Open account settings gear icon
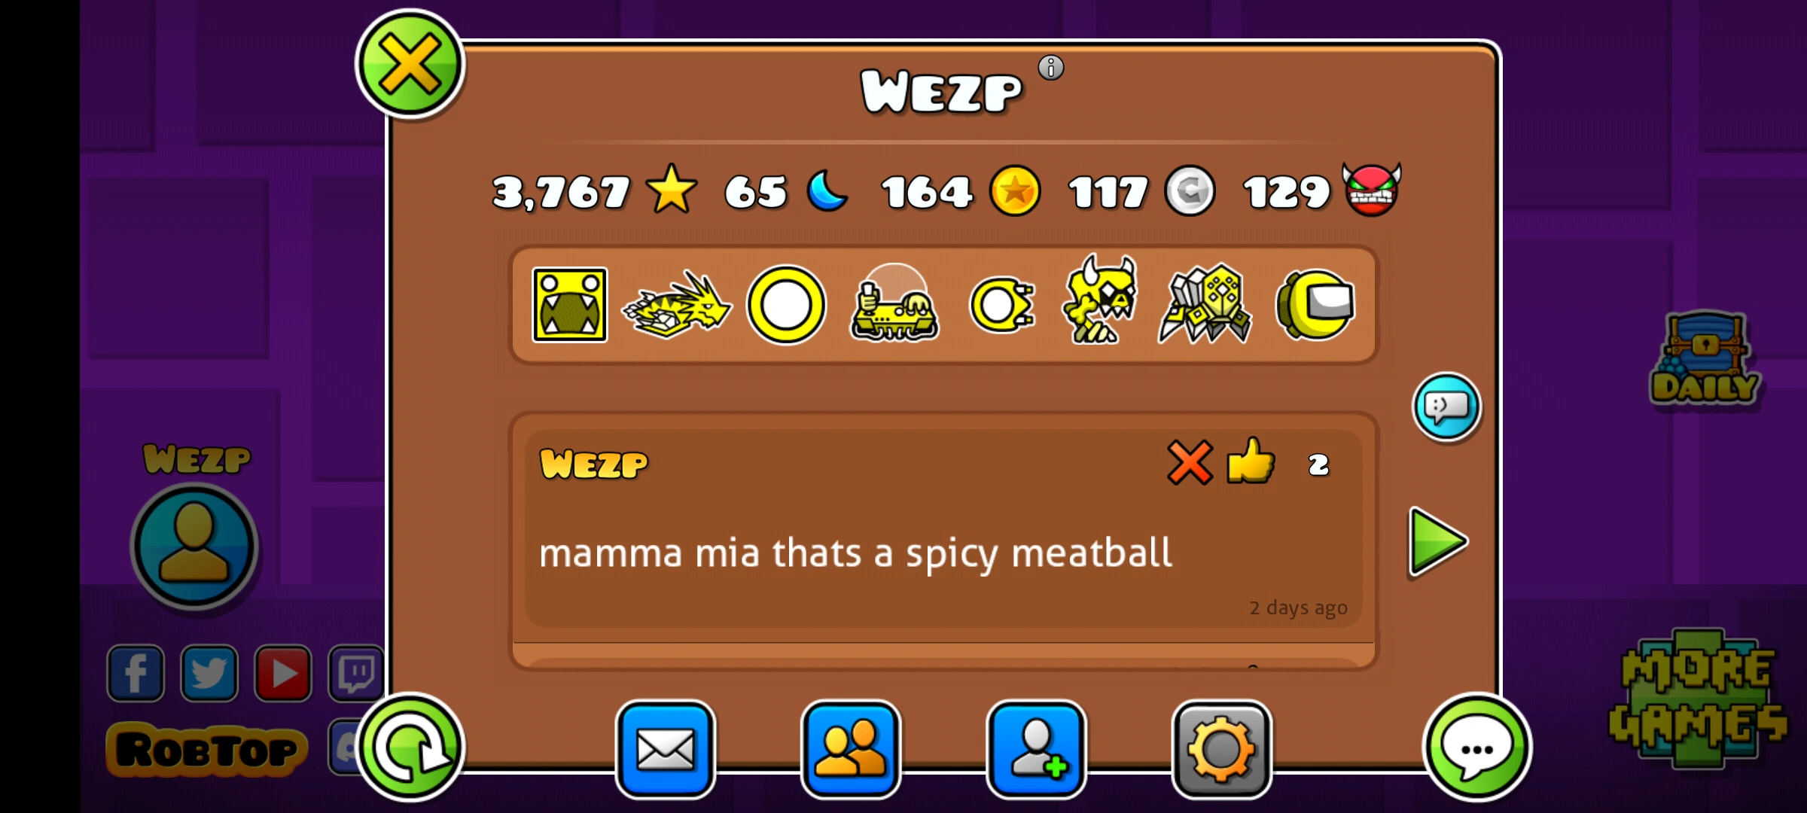 point(1222,750)
